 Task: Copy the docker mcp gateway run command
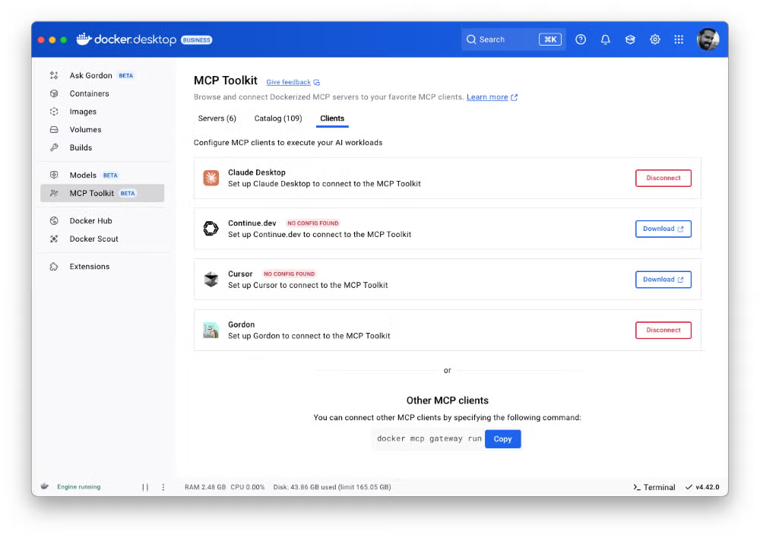(502, 438)
